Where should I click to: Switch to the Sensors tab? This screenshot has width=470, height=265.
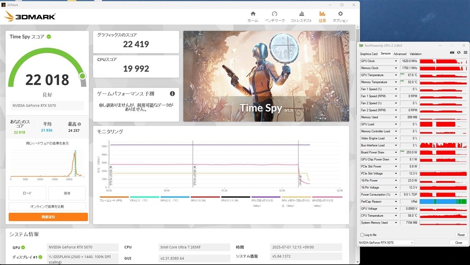[386, 54]
